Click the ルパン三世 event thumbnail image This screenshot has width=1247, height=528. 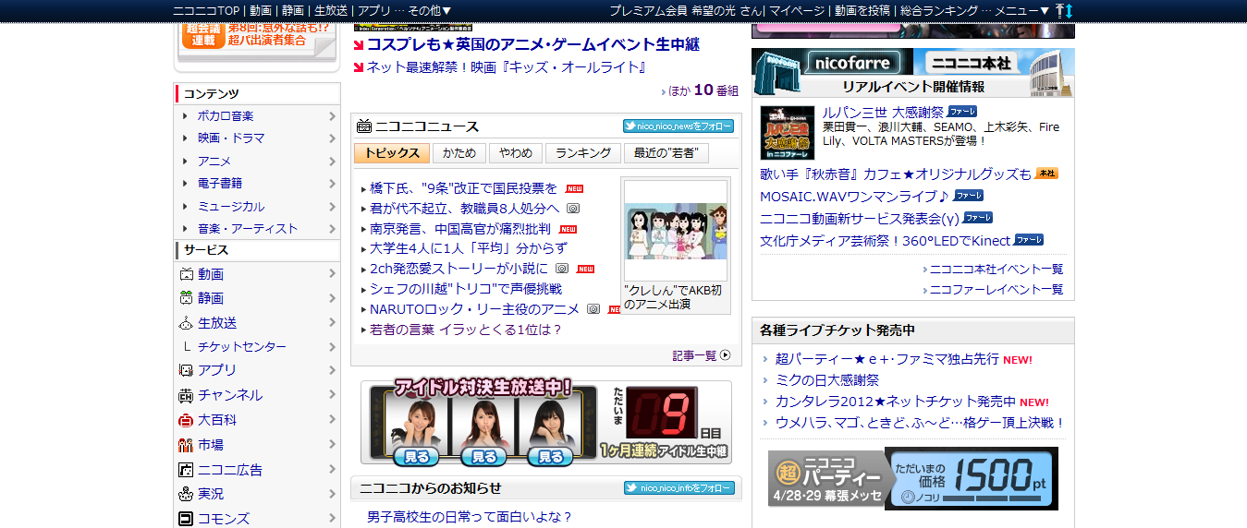(x=788, y=133)
